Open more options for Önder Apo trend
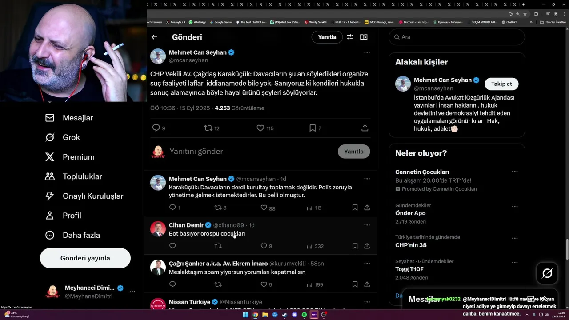The width and height of the screenshot is (569, 320). (515, 206)
